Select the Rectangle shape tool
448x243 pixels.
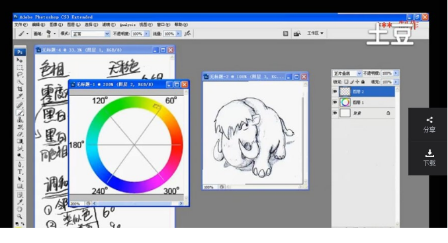point(19,186)
